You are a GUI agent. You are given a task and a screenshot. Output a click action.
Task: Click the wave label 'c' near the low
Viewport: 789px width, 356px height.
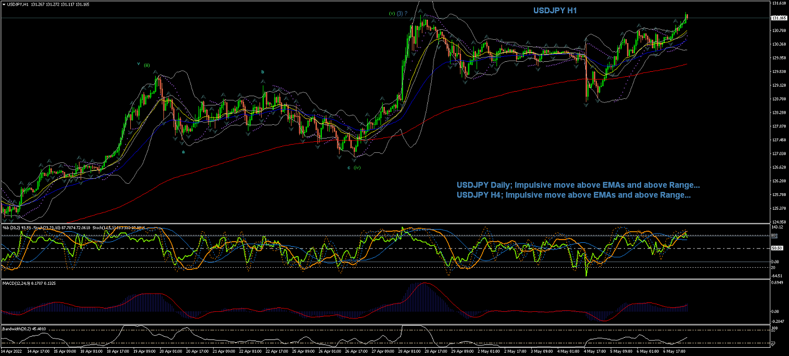(348, 167)
